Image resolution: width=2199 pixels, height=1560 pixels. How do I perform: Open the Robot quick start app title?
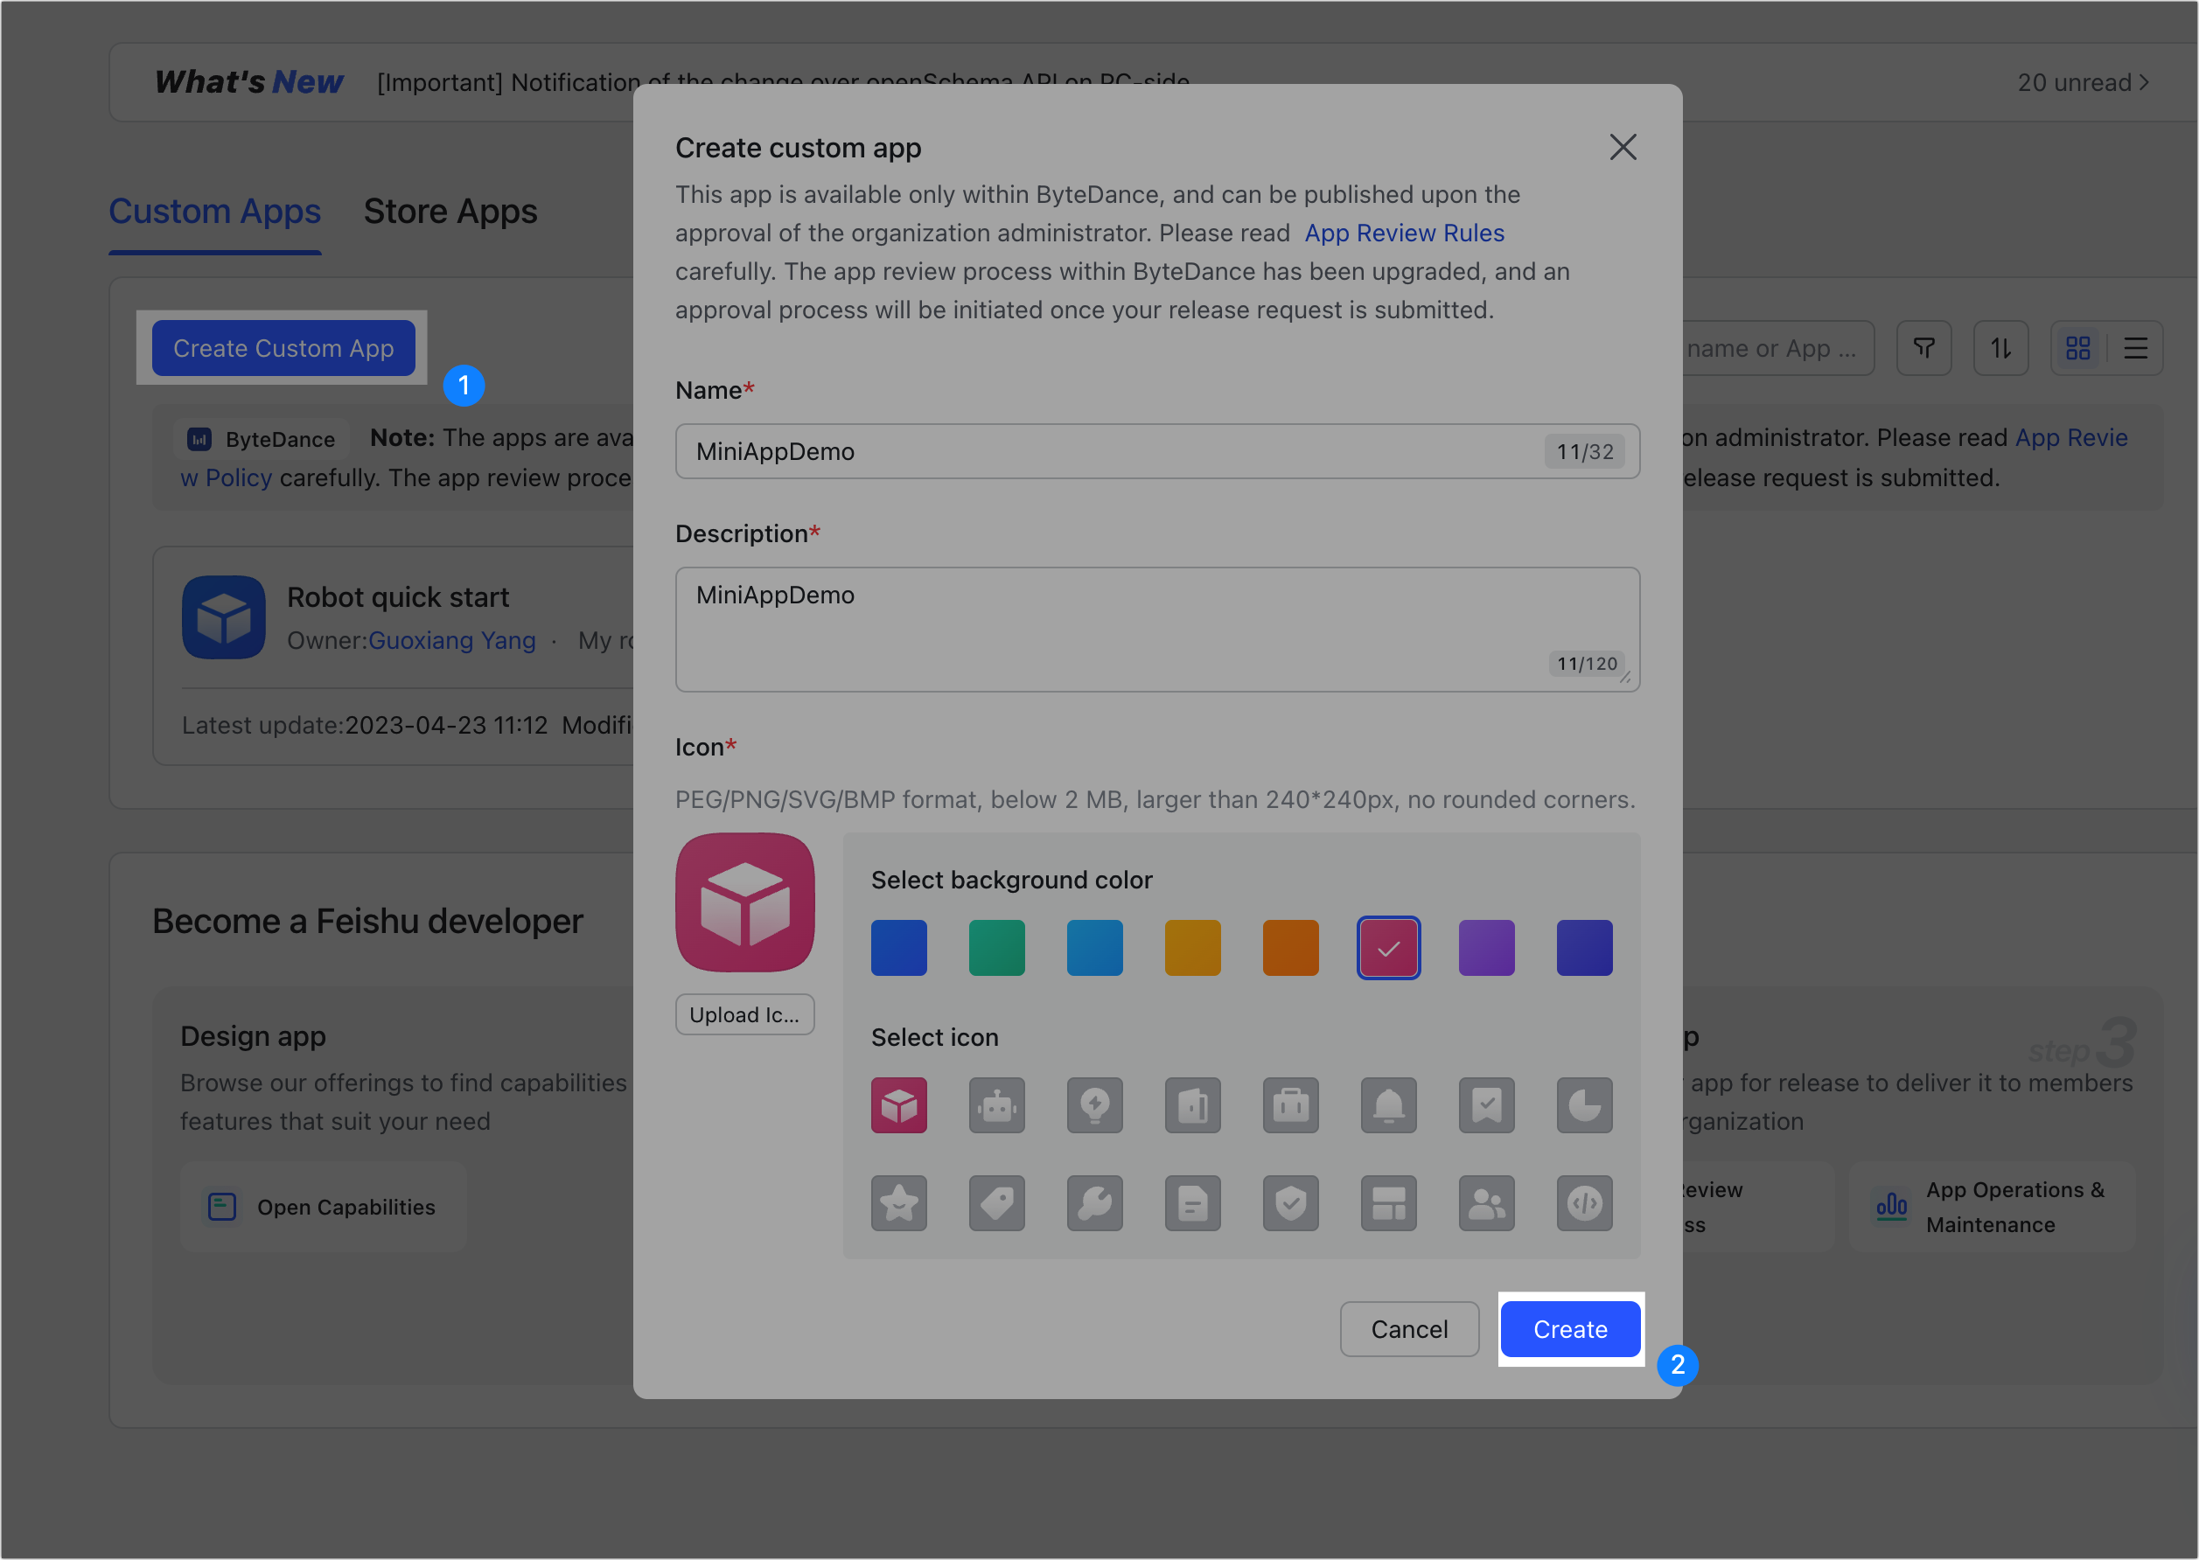coord(398,596)
